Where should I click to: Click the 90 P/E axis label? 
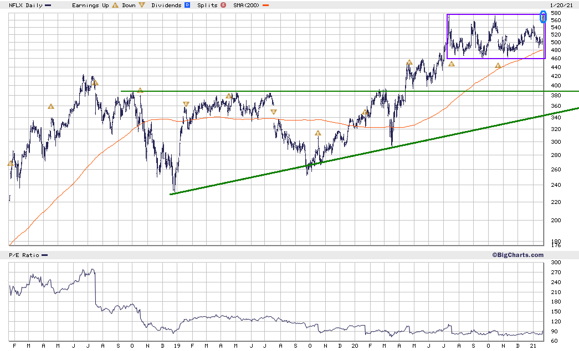click(x=554, y=332)
